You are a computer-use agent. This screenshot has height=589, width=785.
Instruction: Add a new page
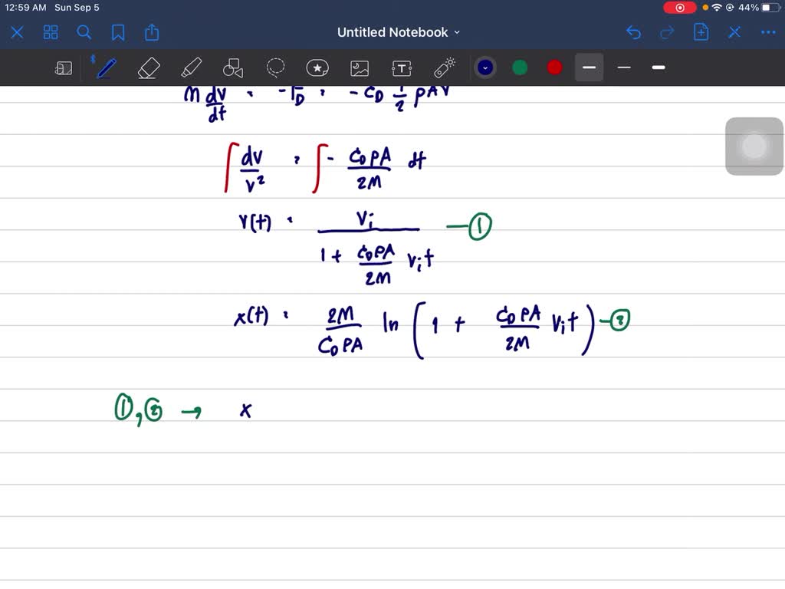tap(701, 32)
